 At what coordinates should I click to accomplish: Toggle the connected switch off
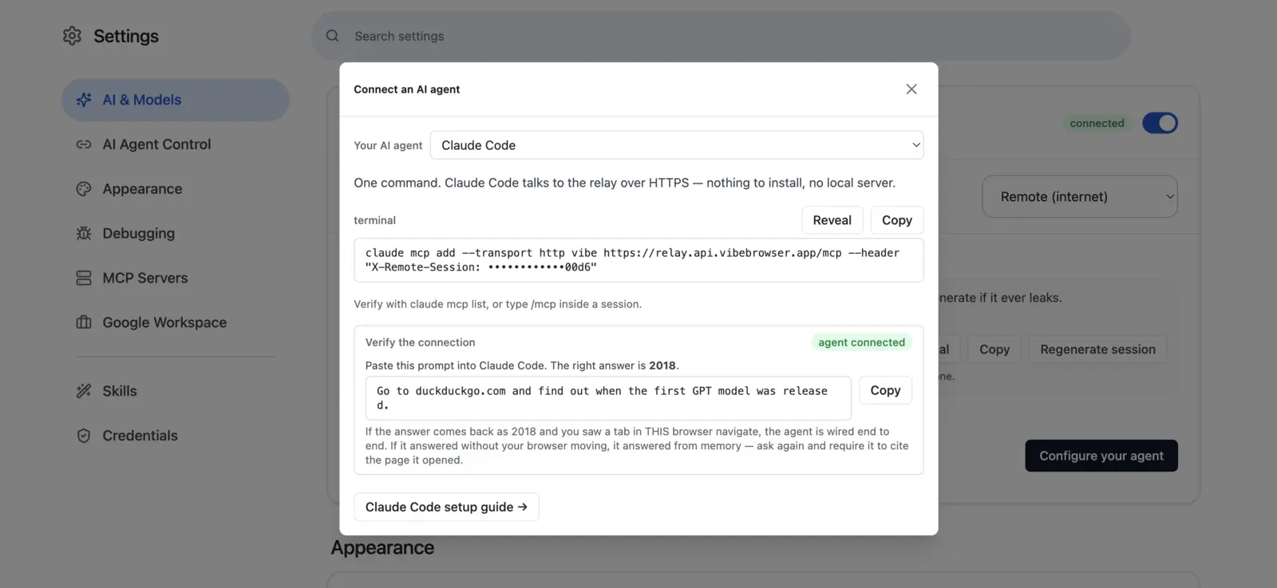click(1160, 123)
